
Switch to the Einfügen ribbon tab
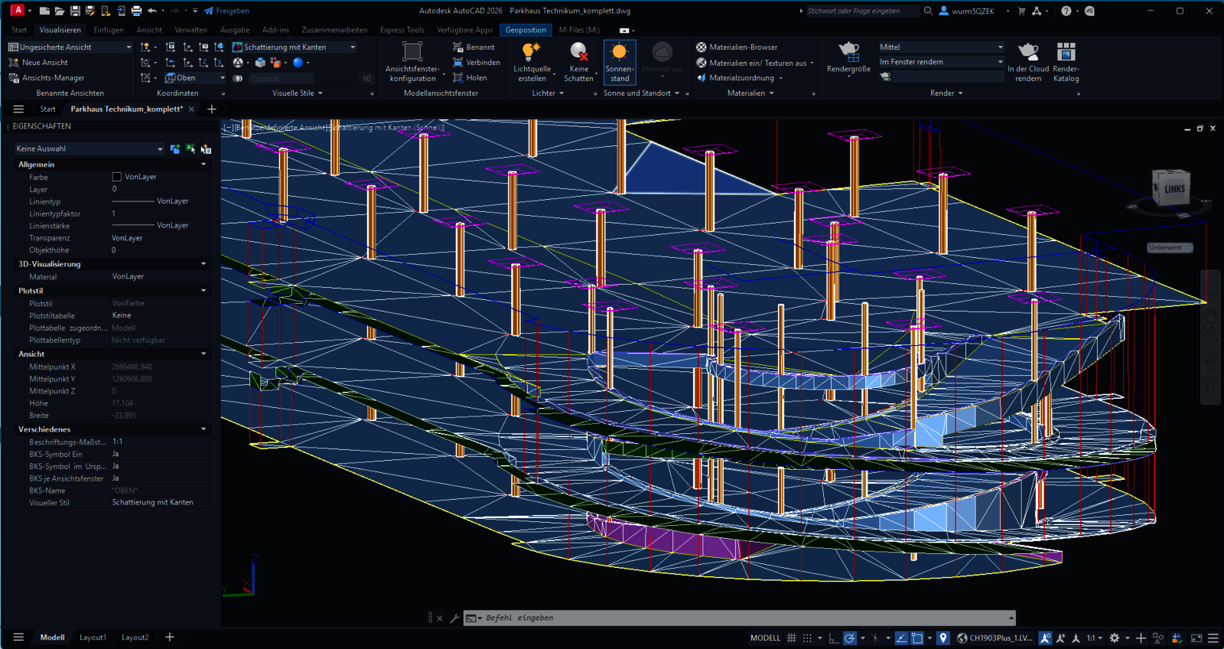coord(109,30)
